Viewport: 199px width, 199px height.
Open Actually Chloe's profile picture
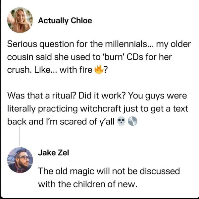[x=20, y=20]
